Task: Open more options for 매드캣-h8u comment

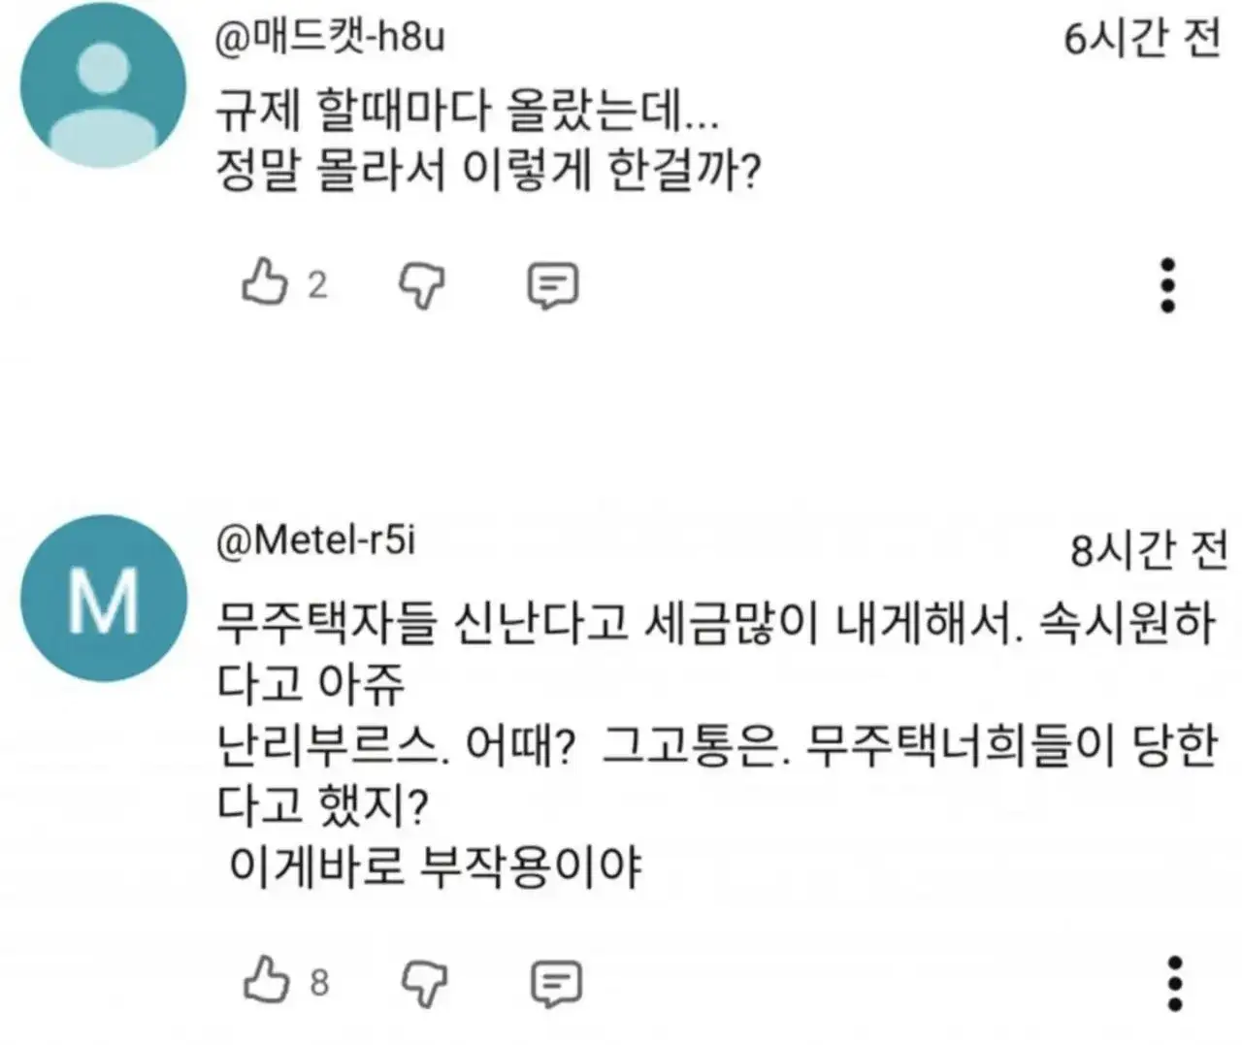Action: pos(1168,285)
